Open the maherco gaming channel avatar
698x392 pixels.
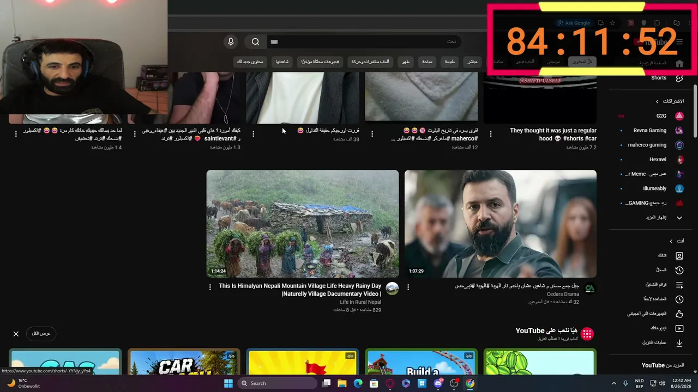click(679, 145)
